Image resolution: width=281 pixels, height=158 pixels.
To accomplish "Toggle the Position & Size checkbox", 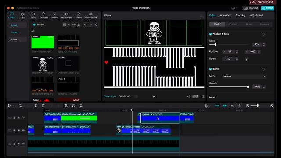I will [210, 34].
